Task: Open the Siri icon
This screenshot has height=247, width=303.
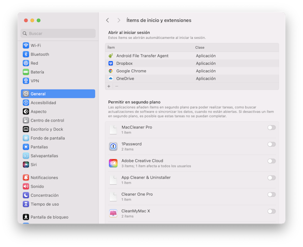Action: [x=26, y=164]
